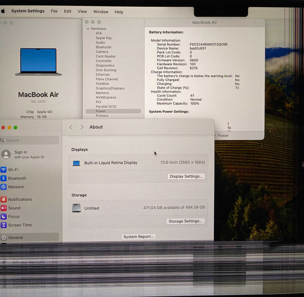The height and width of the screenshot is (297, 304).
Task: Click the Apple ID avatar icon
Action: coord(6,154)
